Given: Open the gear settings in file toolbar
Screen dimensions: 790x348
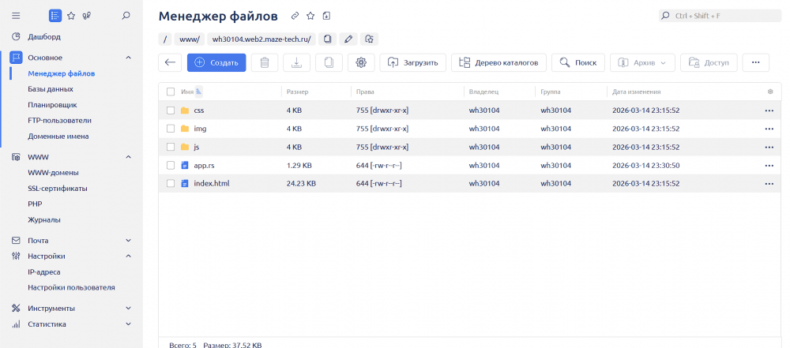Looking at the screenshot, I should coord(361,62).
